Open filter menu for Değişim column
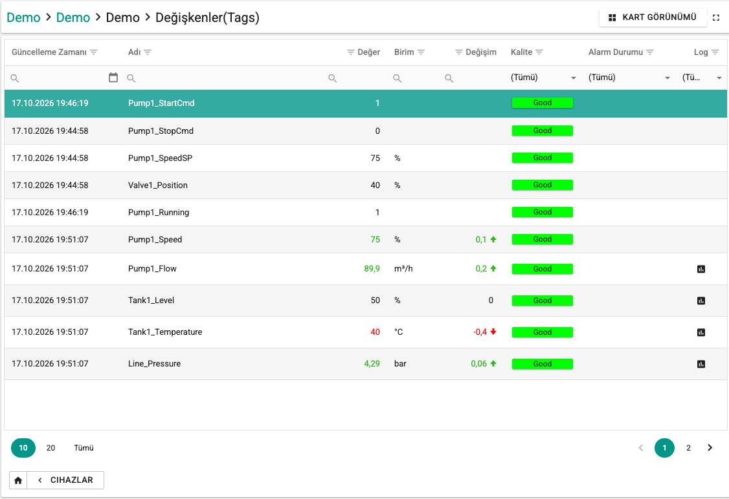 click(x=459, y=52)
